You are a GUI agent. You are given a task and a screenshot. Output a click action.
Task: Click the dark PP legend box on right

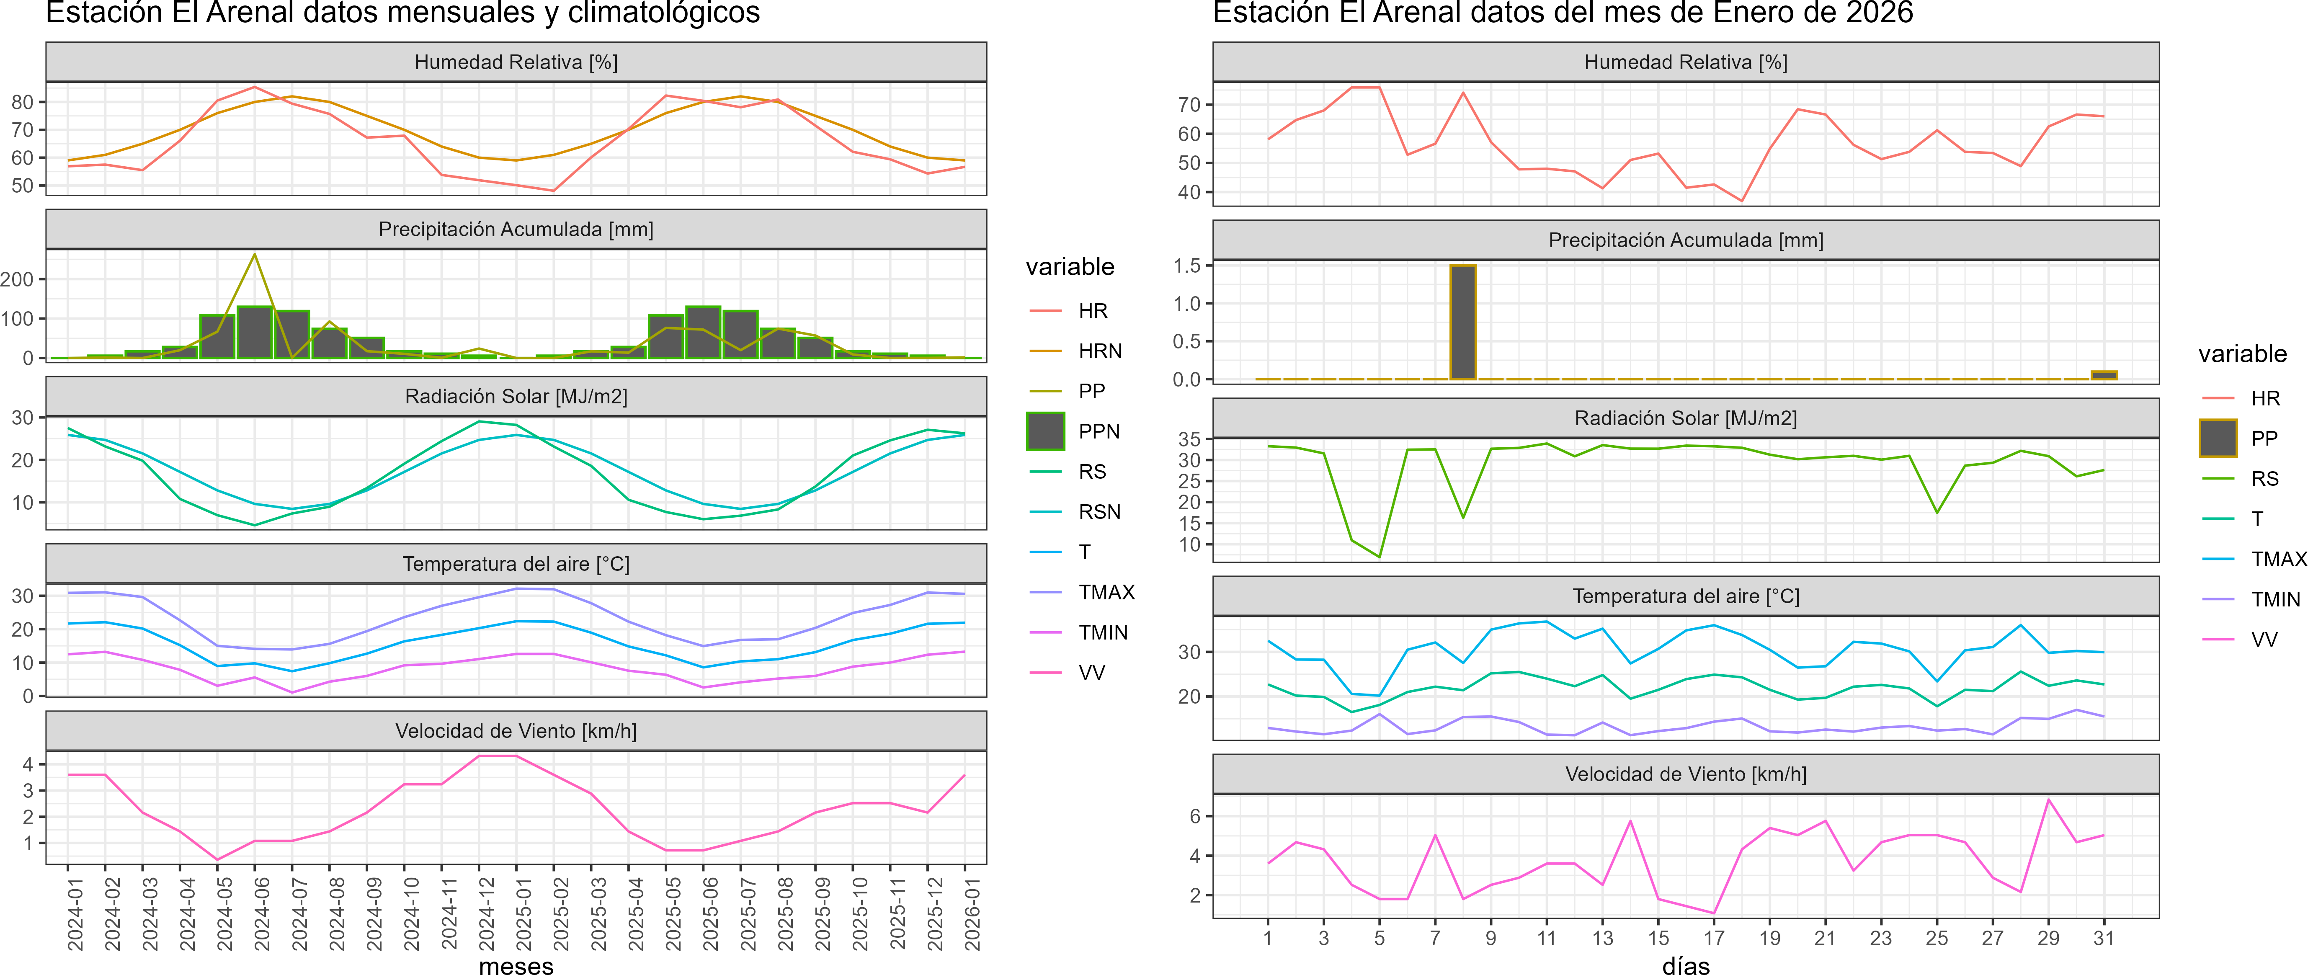(2218, 438)
